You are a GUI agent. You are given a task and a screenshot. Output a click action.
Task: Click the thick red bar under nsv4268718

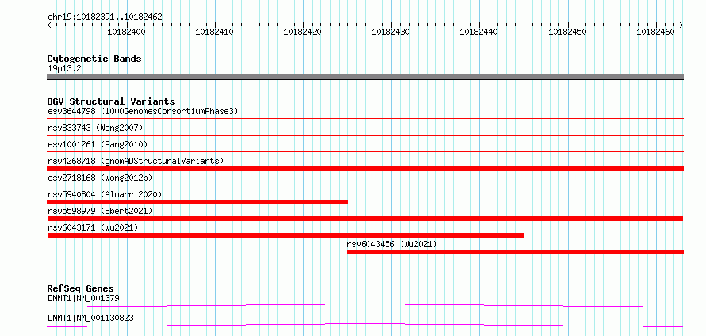[365, 169]
